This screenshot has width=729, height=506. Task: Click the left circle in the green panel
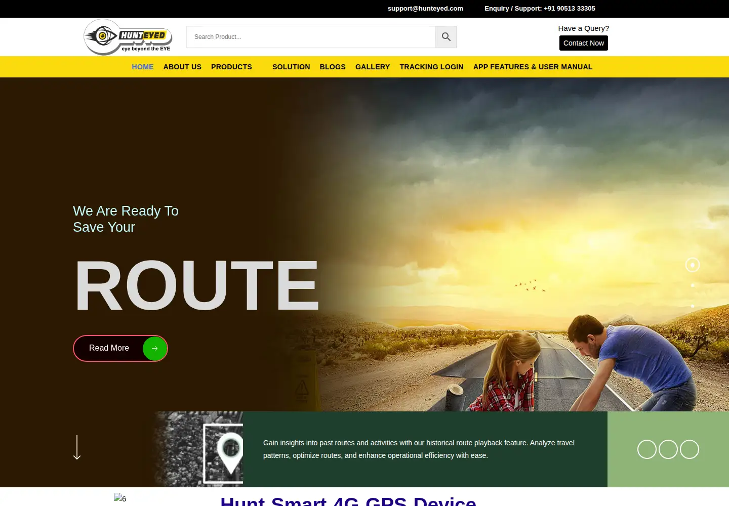coord(647,449)
